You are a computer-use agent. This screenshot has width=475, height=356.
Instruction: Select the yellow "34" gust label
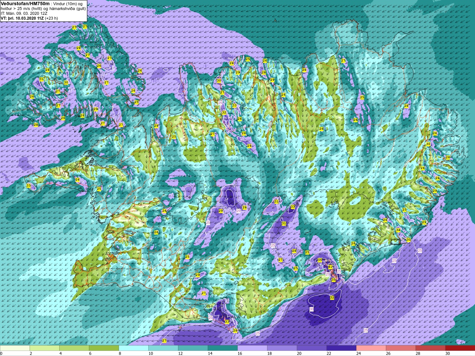point(398,230)
